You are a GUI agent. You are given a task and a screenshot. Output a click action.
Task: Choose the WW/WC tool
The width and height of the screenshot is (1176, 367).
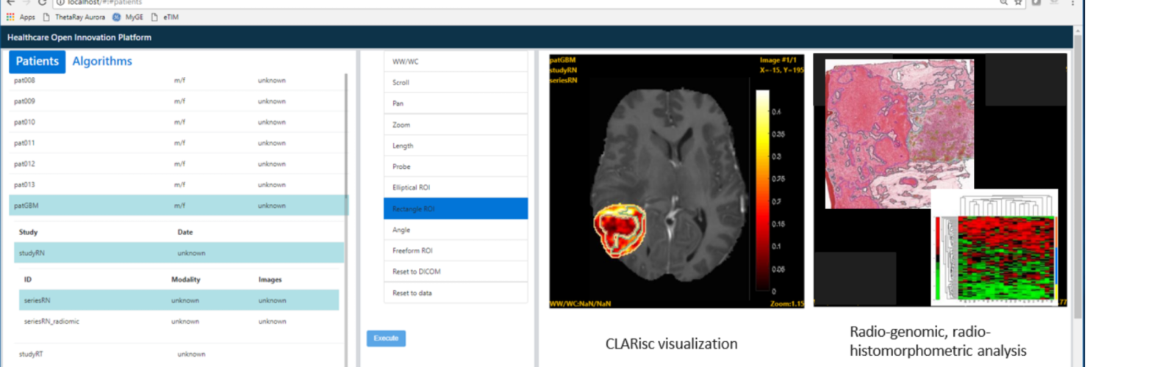coord(455,62)
